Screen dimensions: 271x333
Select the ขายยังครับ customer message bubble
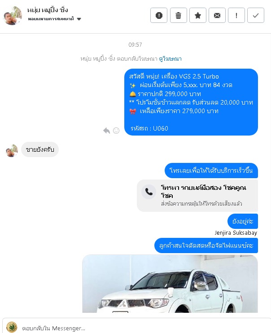(40, 149)
